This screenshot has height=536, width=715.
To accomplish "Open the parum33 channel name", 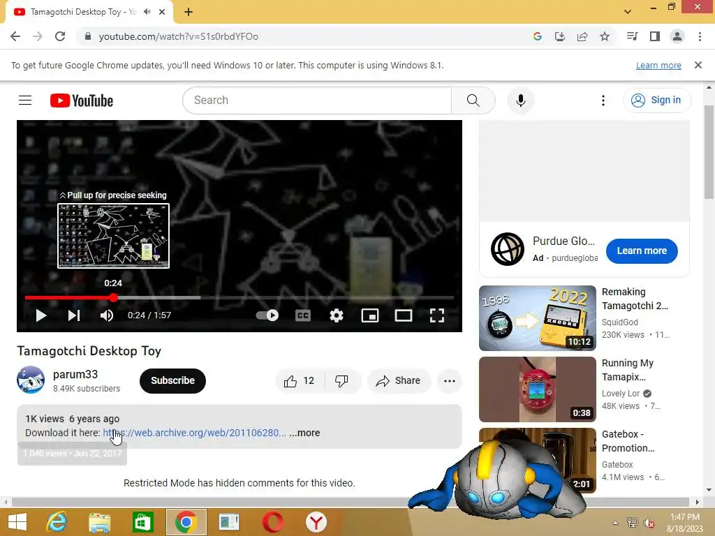I will point(75,374).
